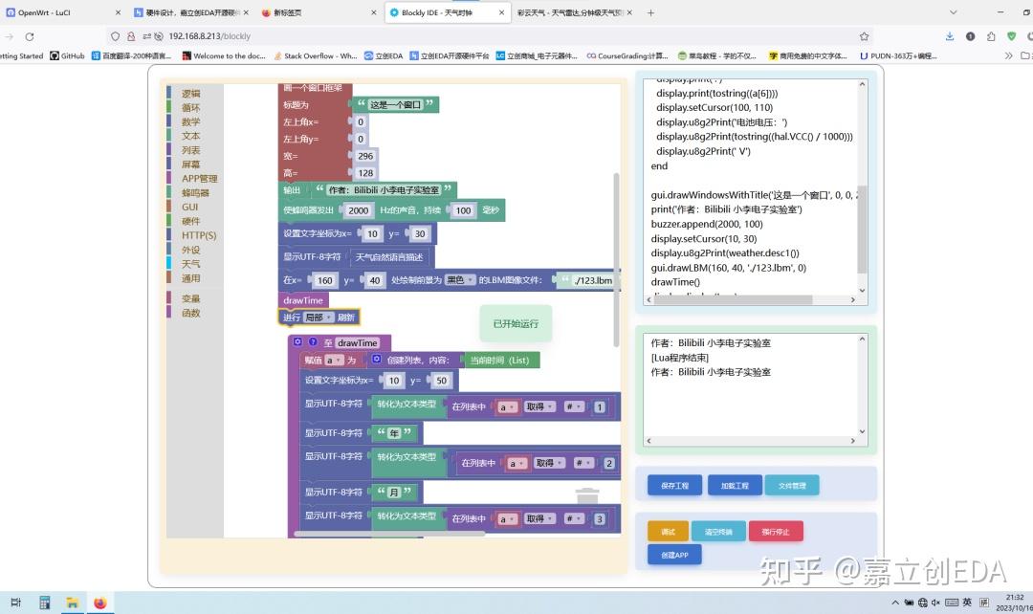This screenshot has width=1033, height=614.
Task: Click the 2000 Hz buzzer frequency input field
Action: click(x=358, y=210)
